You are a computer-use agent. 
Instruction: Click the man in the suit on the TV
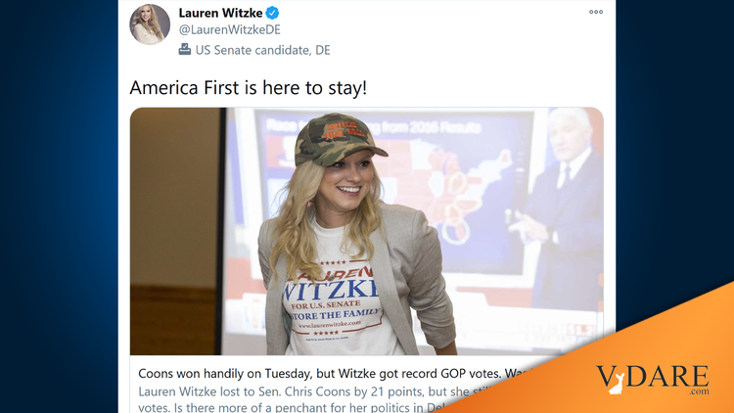tap(564, 208)
